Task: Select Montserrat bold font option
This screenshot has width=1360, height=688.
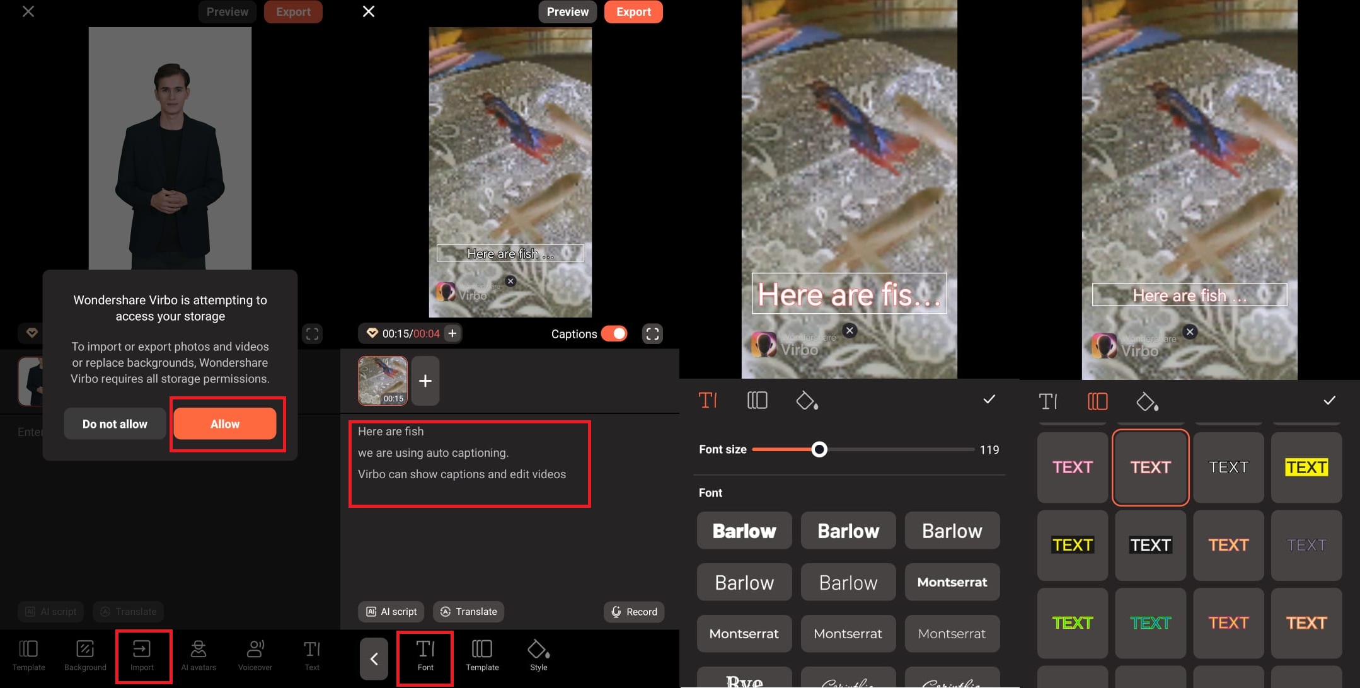Action: pyautogui.click(x=952, y=582)
